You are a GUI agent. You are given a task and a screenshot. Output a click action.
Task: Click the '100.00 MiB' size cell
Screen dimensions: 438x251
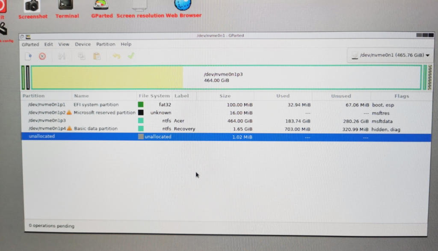click(240, 105)
